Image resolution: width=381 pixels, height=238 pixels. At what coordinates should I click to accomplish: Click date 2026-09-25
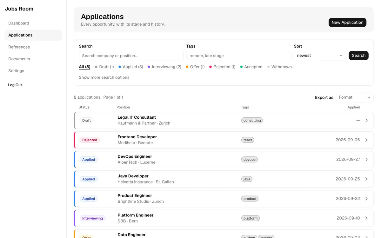coord(348,179)
